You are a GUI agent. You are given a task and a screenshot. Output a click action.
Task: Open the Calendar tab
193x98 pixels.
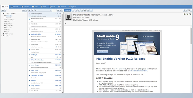click(25, 7)
